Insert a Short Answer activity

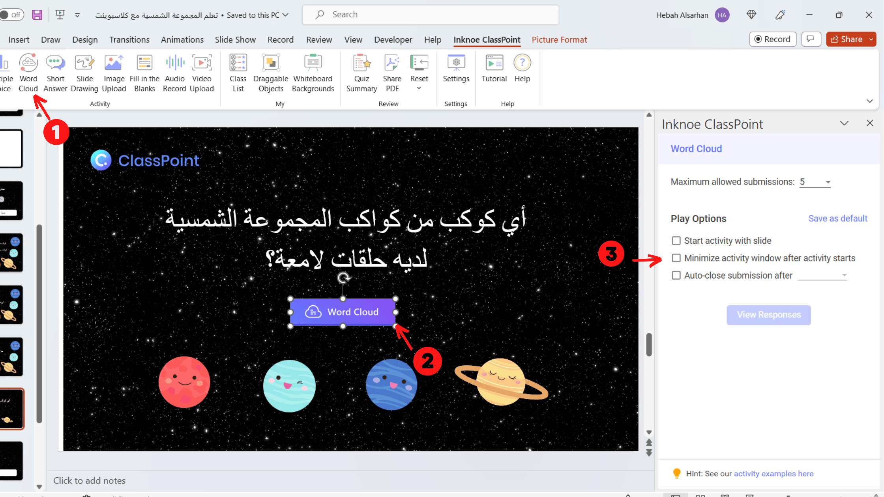(x=55, y=73)
